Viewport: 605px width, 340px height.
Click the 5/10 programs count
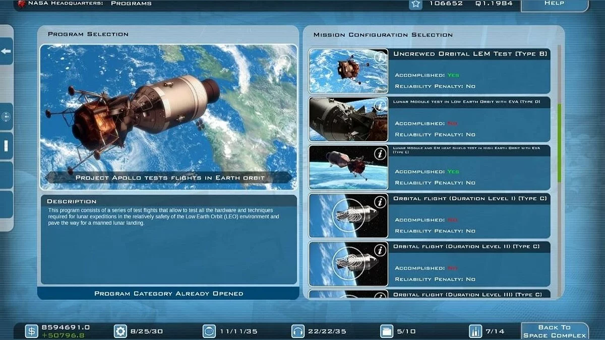tap(406, 331)
